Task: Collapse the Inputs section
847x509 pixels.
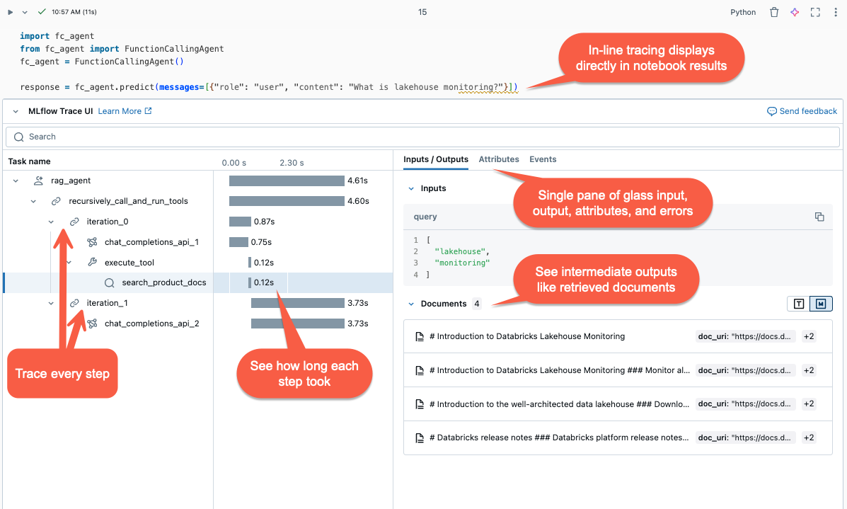Action: click(411, 188)
